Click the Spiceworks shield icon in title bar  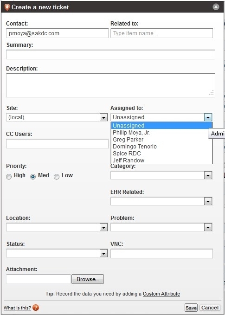pos(7,7)
